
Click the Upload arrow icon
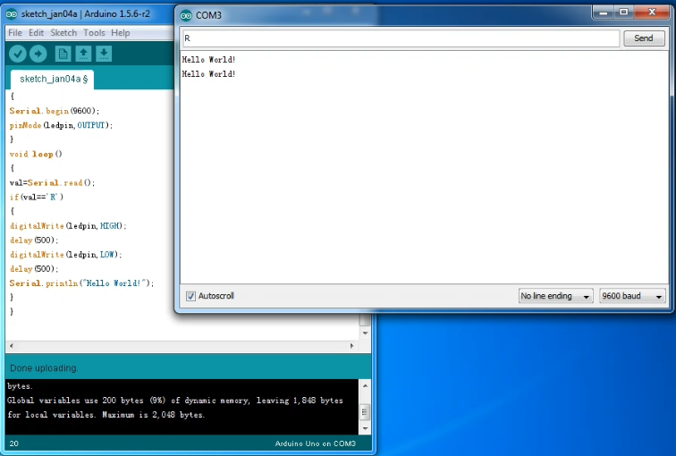click(38, 54)
